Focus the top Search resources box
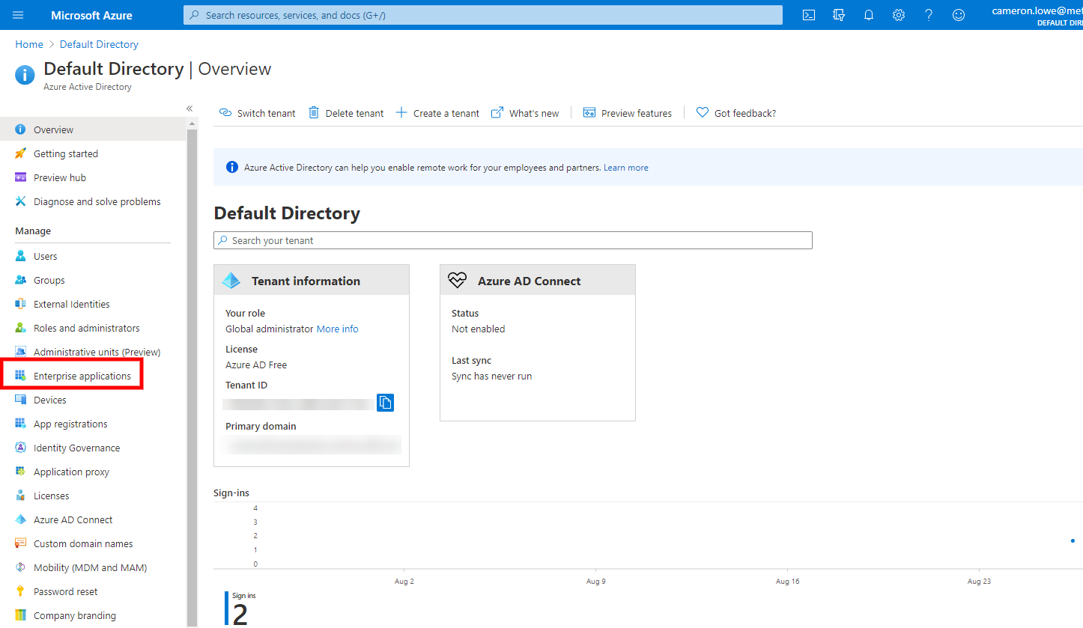 (x=483, y=15)
